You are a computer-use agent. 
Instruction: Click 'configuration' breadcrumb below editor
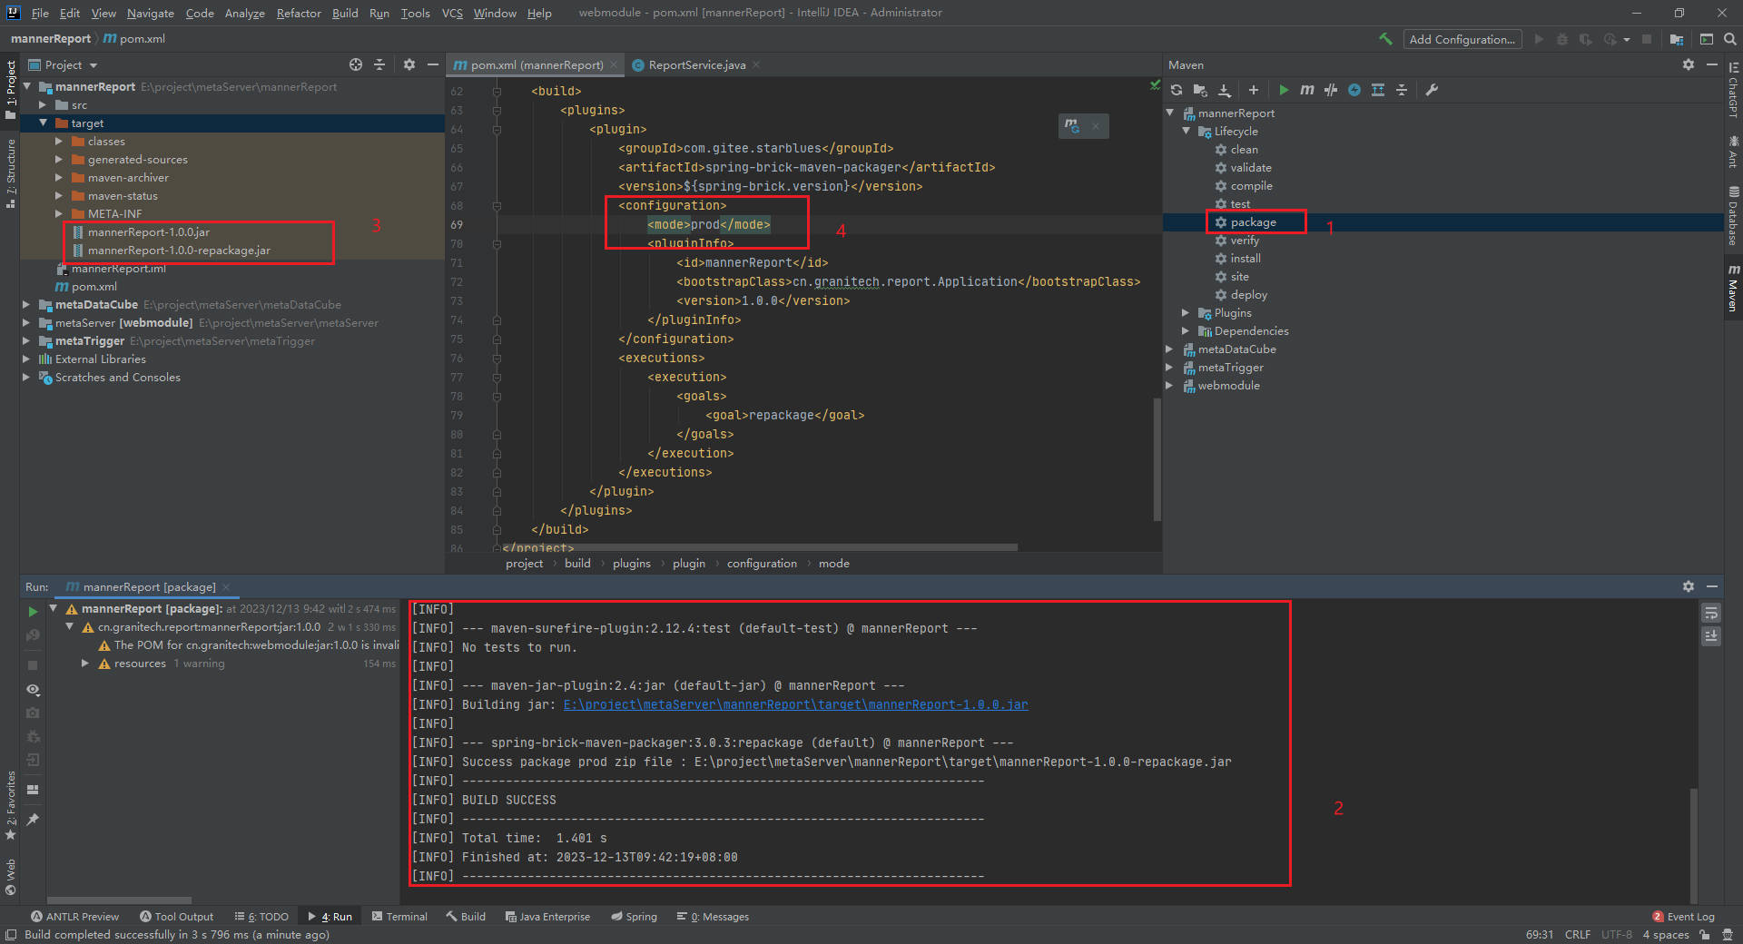tap(762, 563)
